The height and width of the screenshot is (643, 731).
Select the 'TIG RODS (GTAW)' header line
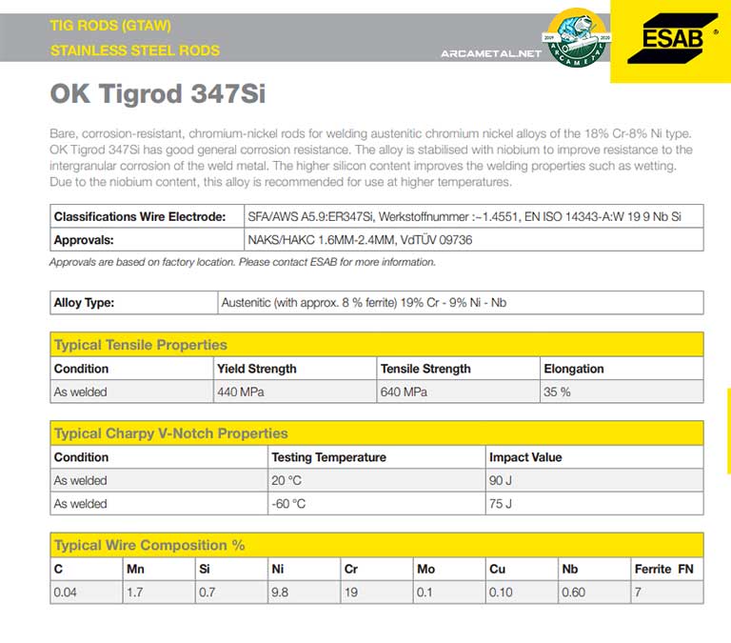110,25
